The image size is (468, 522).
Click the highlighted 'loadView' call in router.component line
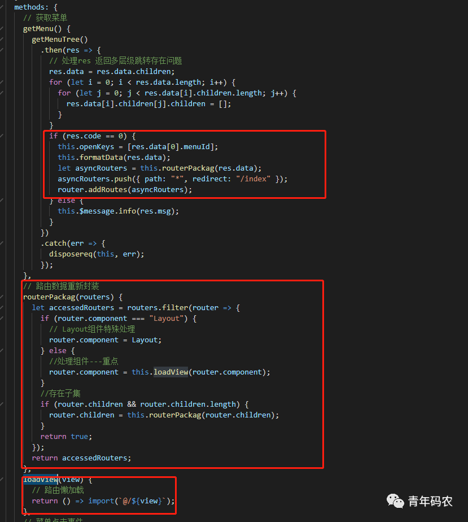tap(170, 372)
